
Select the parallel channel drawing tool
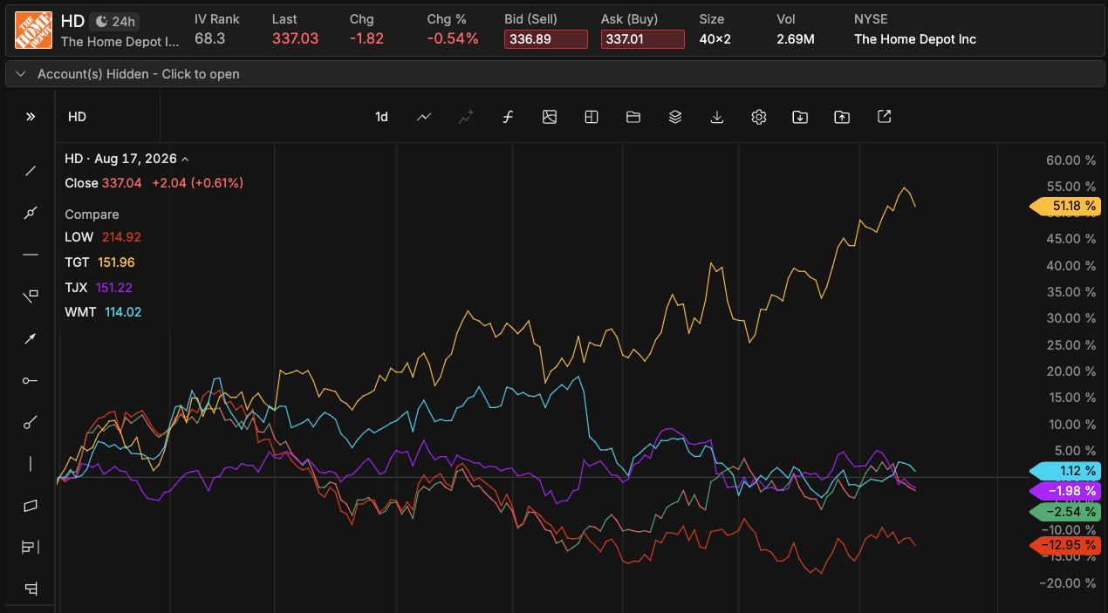31,506
